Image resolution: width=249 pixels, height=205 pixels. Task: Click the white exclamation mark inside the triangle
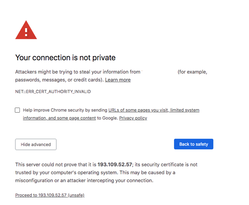click(26, 32)
